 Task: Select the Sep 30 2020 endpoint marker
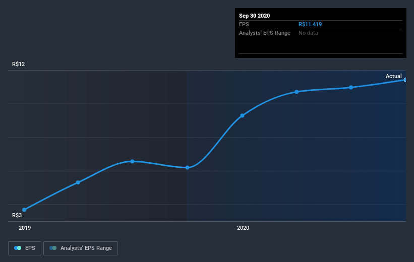(405, 80)
